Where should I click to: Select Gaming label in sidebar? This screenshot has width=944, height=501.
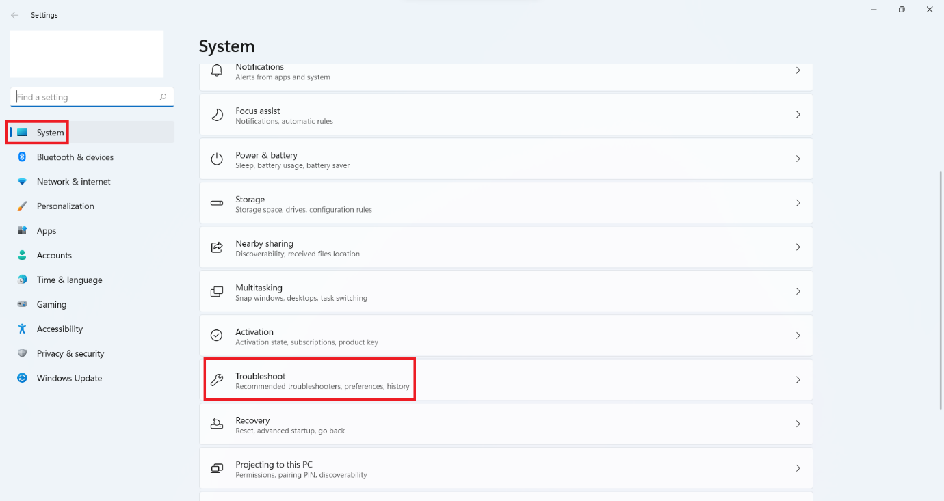(51, 304)
